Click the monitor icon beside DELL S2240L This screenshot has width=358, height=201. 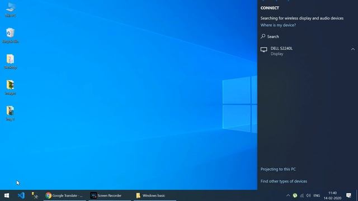[x=264, y=50]
